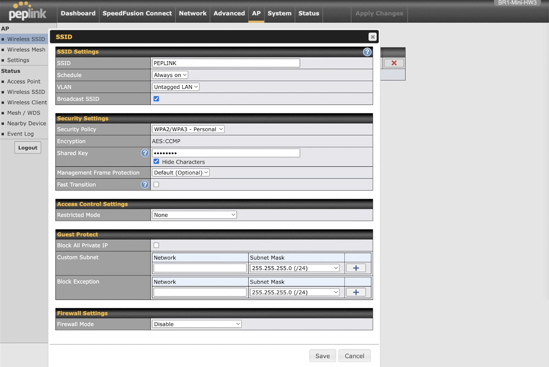Click the Fast Transition help icon
The image size is (549, 367).
pyautogui.click(x=145, y=185)
